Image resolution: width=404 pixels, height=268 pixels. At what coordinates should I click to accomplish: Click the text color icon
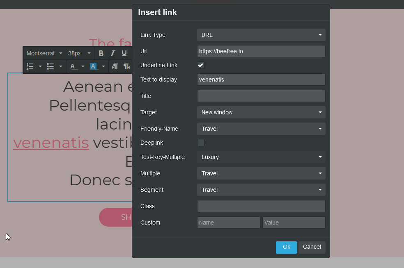tap(73, 66)
